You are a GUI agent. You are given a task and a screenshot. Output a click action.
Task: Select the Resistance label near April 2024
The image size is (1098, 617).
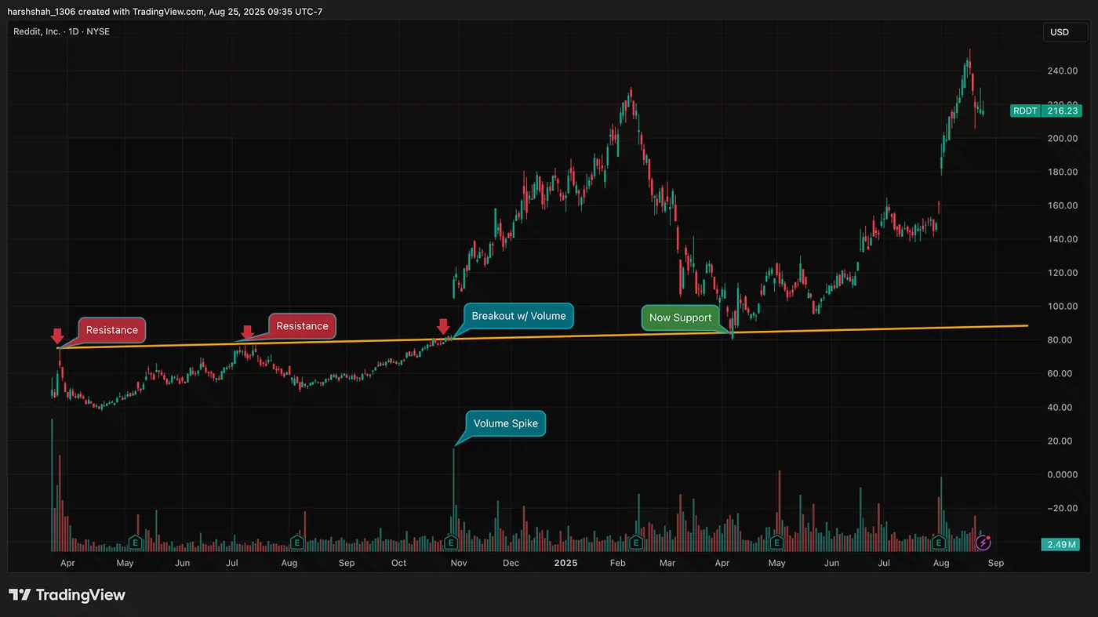coord(112,330)
